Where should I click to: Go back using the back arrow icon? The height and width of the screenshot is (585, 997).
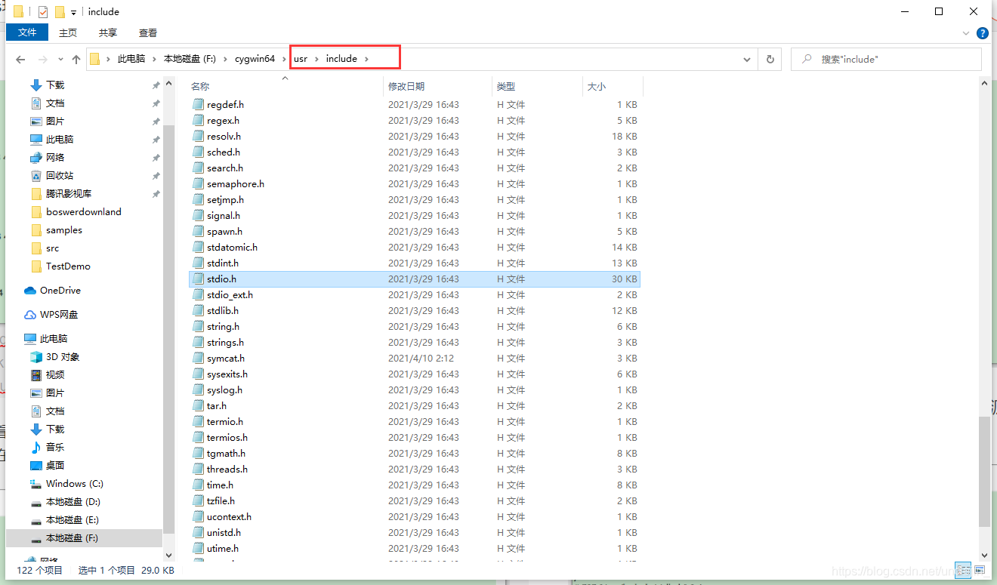[20, 59]
